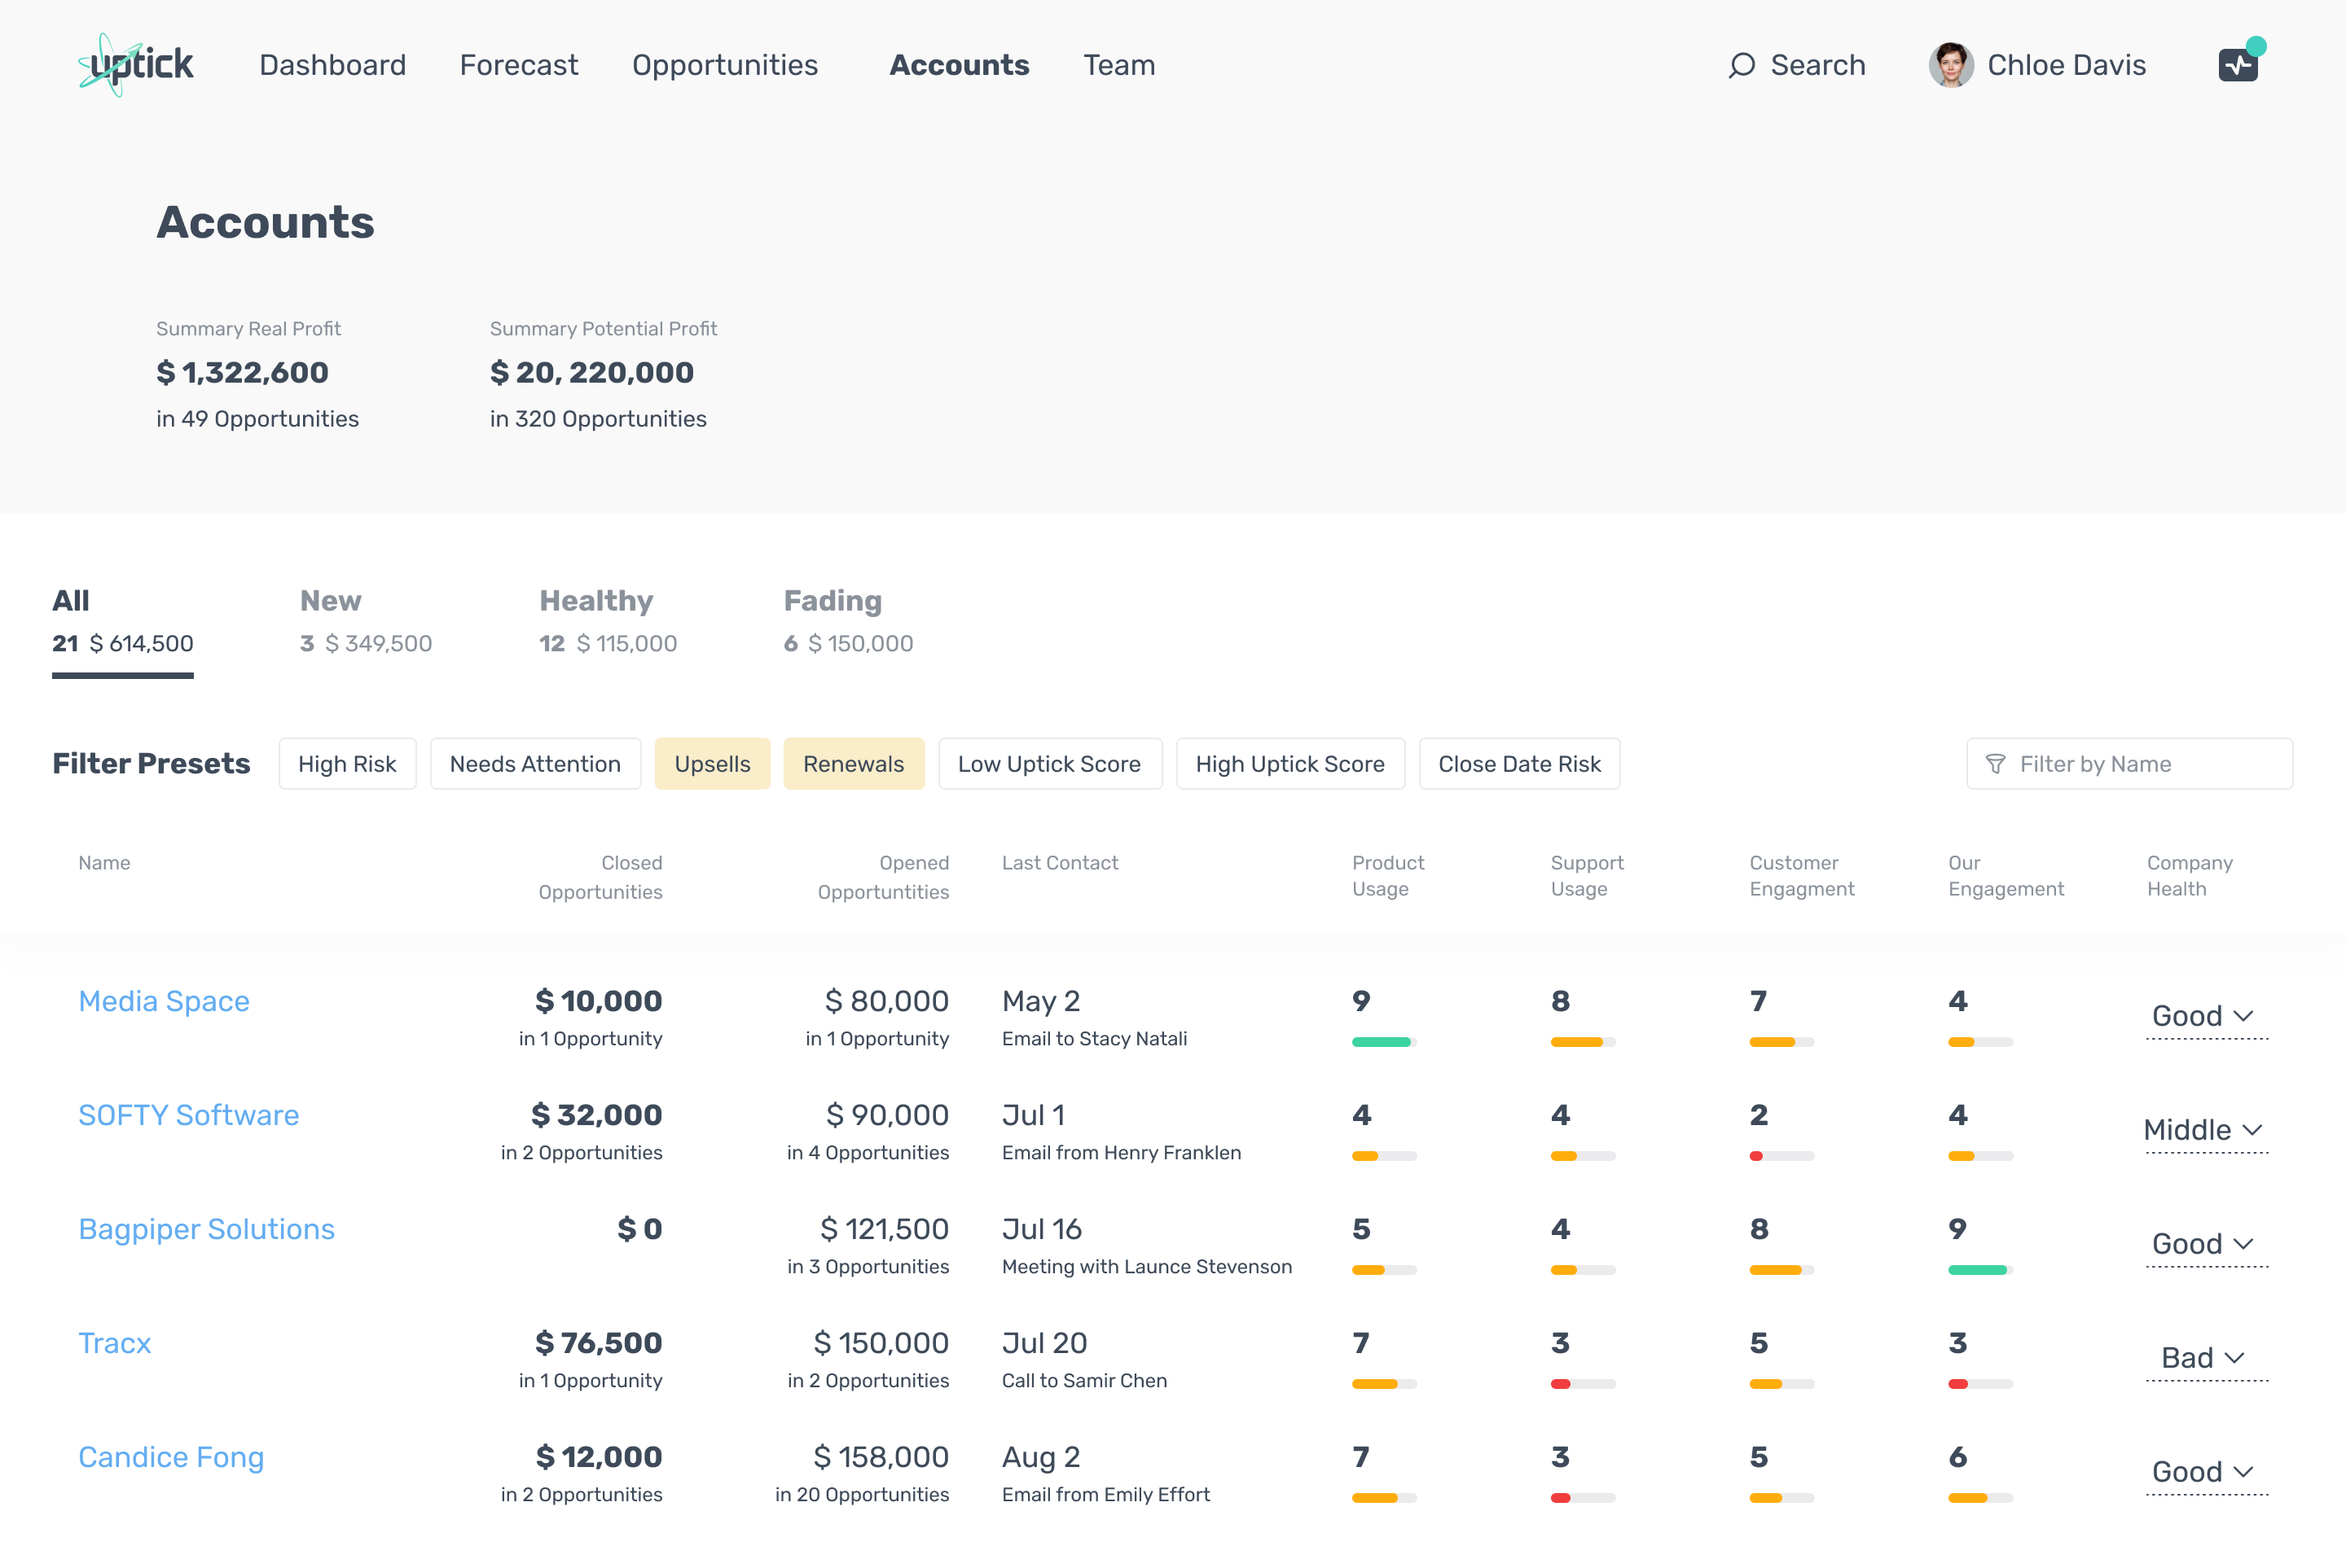Expand Media Space company health dropdown

[x=2205, y=1016]
